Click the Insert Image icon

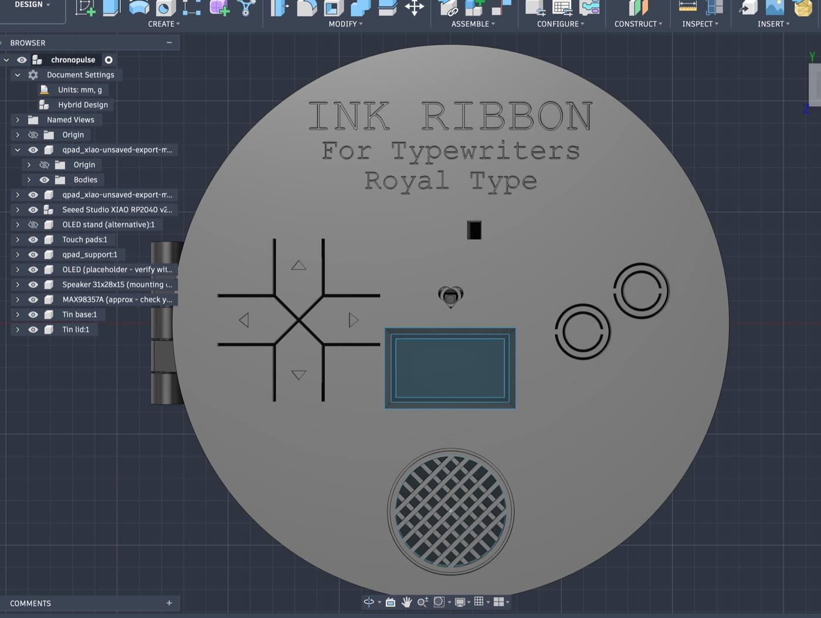point(775,7)
